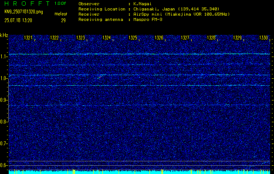
Task: Click the kHz axis unit label
Action: pos(4,35)
